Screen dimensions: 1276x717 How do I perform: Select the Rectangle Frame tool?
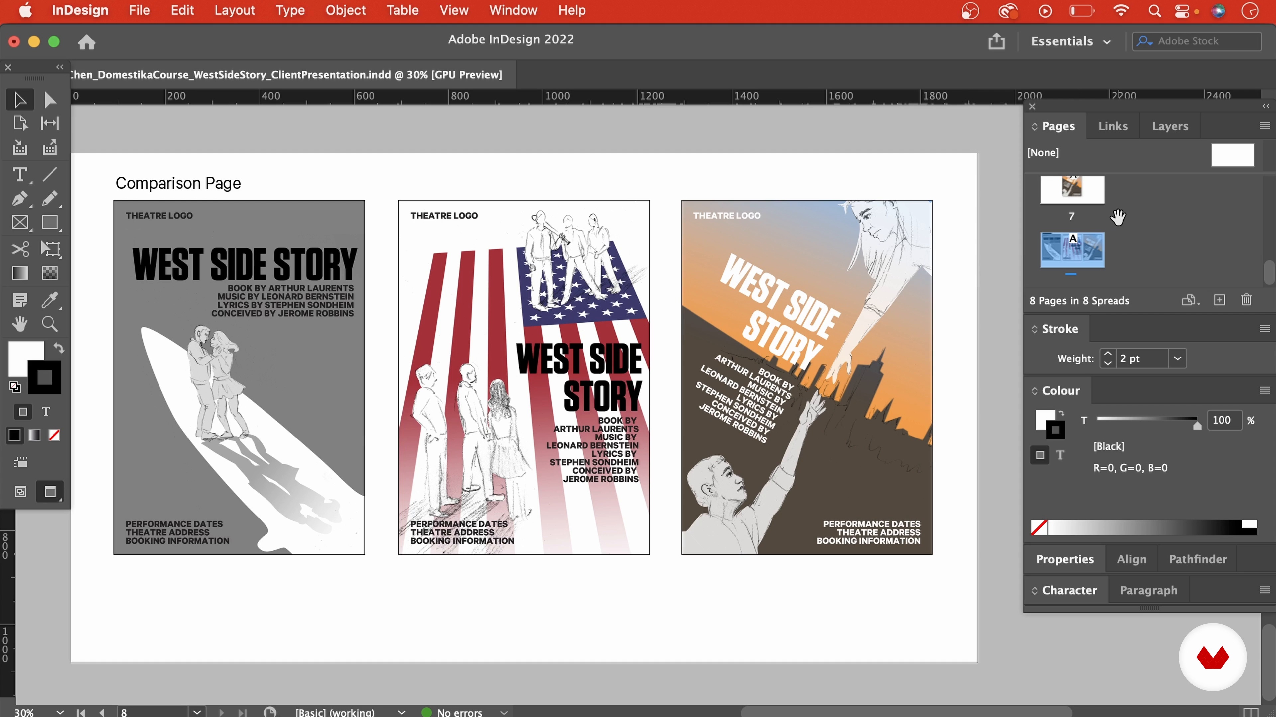pos(20,223)
